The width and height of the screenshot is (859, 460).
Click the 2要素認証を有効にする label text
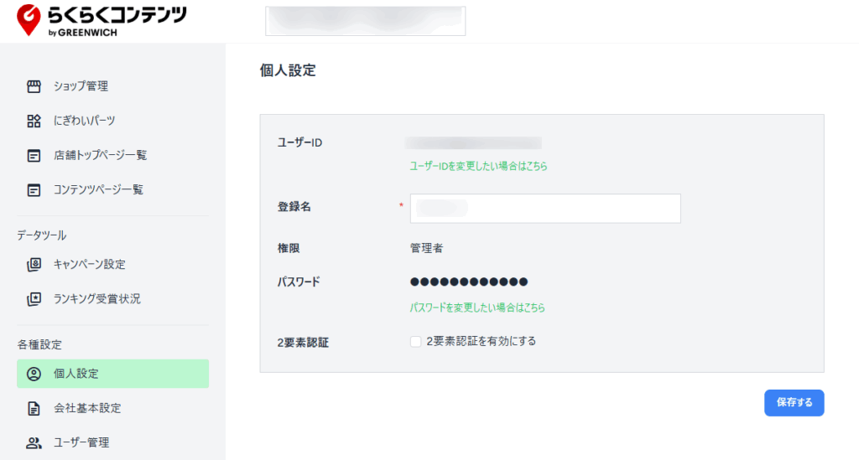click(x=481, y=341)
